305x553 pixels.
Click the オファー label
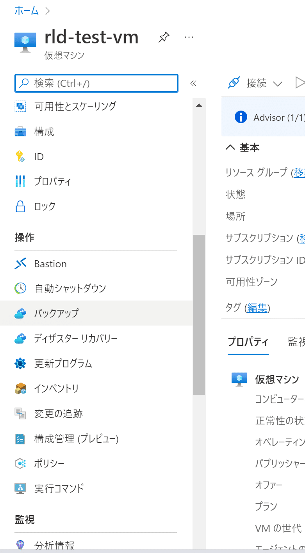[269, 485]
